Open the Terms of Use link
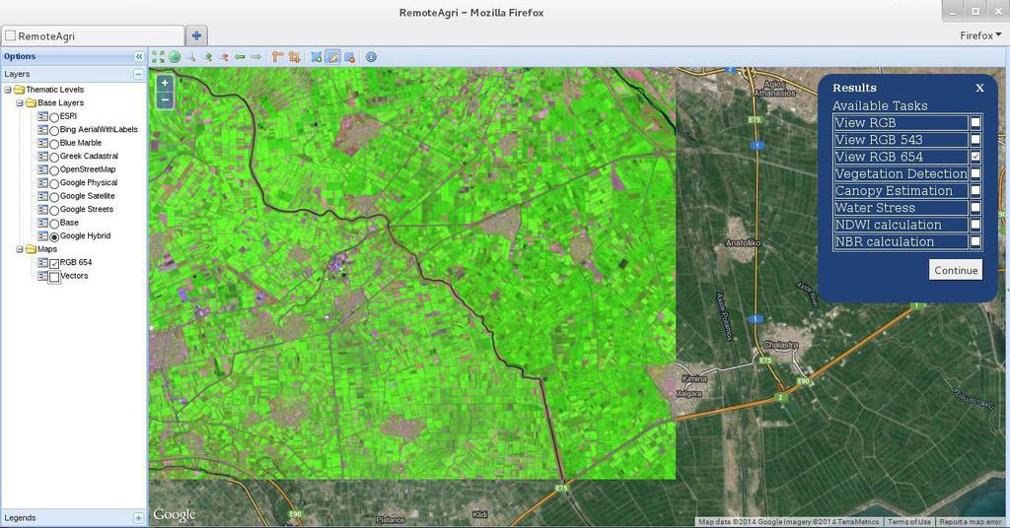This screenshot has height=528, width=1010. point(908,521)
